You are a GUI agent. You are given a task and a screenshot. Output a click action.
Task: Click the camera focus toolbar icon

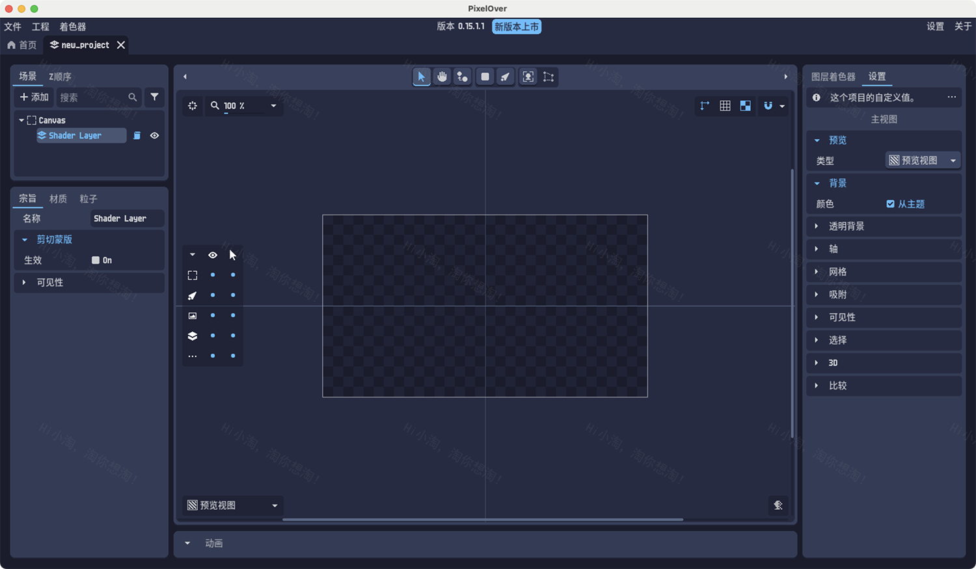tap(528, 76)
